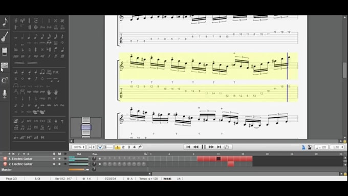The image size is (348, 196).
Task: Move the selected track down
Action: [28, 154]
